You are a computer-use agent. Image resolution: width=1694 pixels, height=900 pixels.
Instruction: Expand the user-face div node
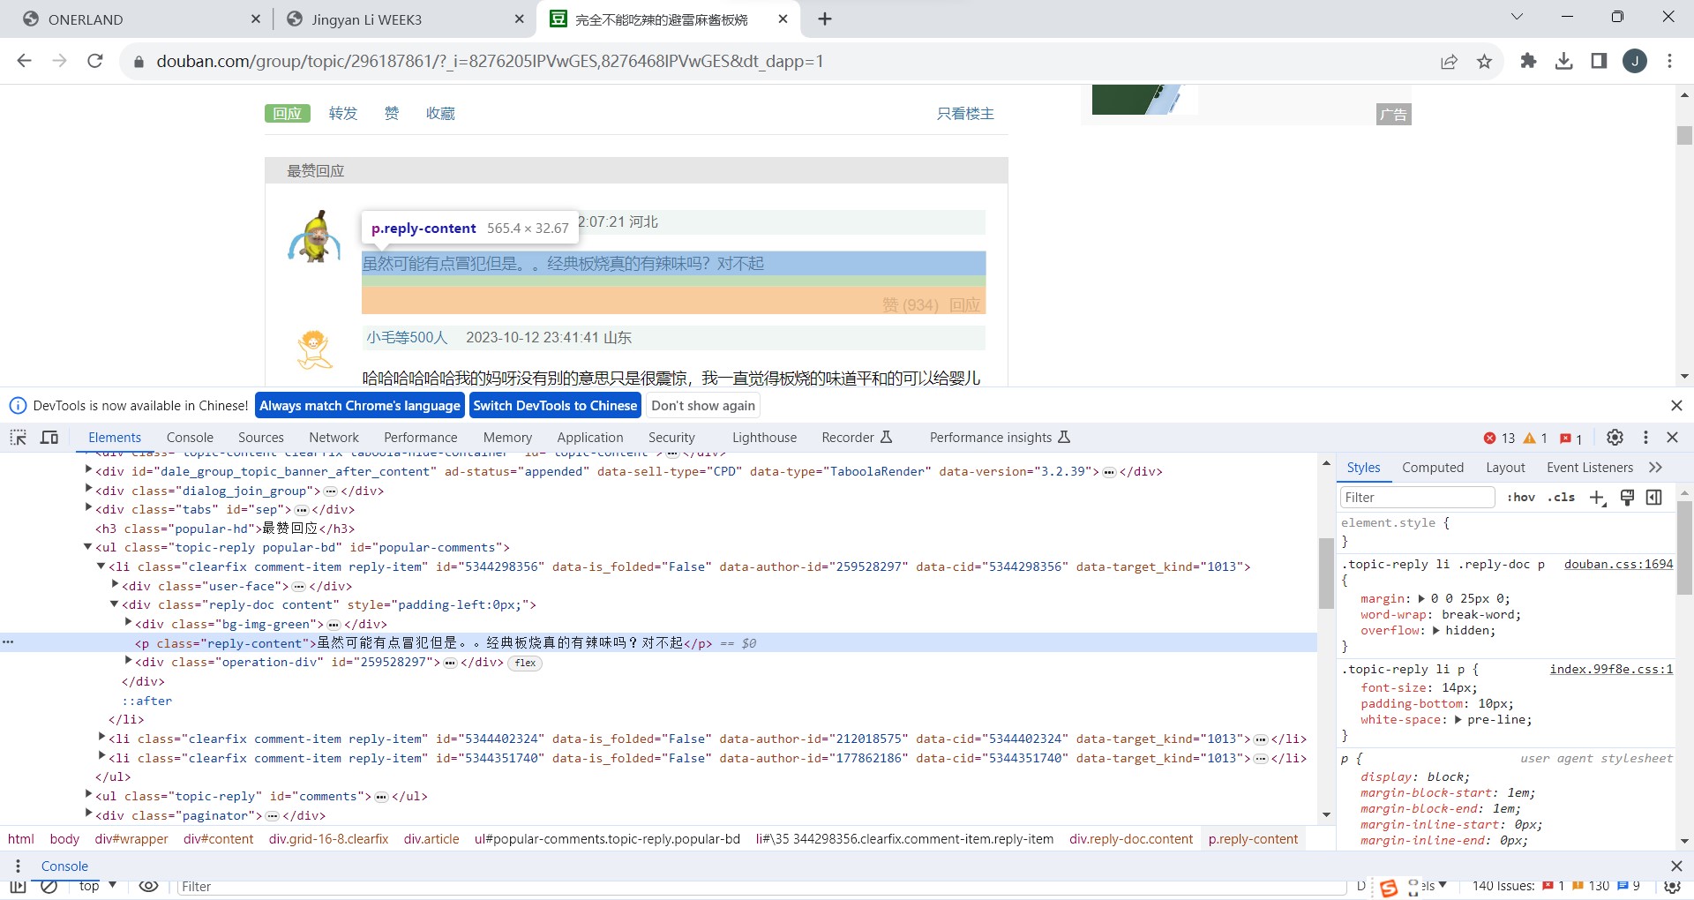tap(115, 585)
